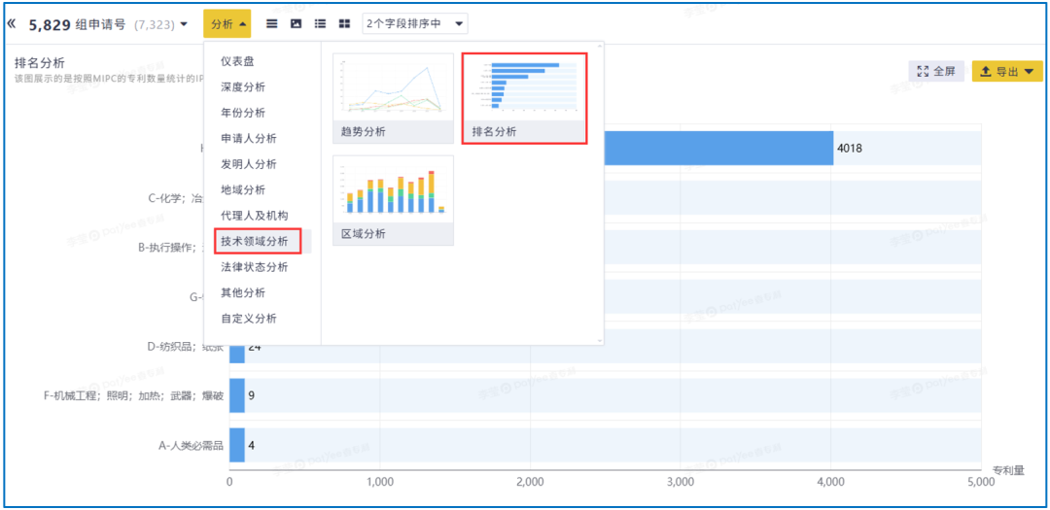The image size is (1050, 510).
Task: Click the 全屏 fullscreen button
Action: pos(936,71)
